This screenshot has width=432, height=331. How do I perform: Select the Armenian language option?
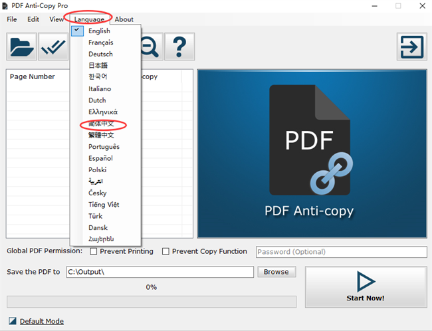pyautogui.click(x=106, y=239)
